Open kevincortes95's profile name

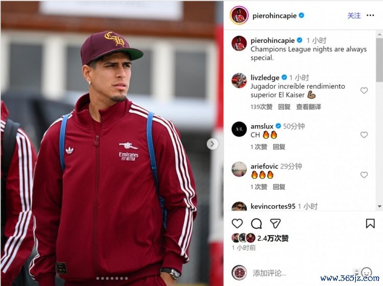(273, 206)
